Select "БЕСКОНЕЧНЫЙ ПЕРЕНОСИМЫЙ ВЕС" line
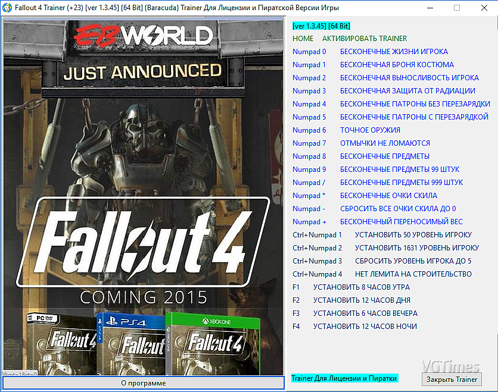Screen dimensions: 498x392 [x=378, y=222]
